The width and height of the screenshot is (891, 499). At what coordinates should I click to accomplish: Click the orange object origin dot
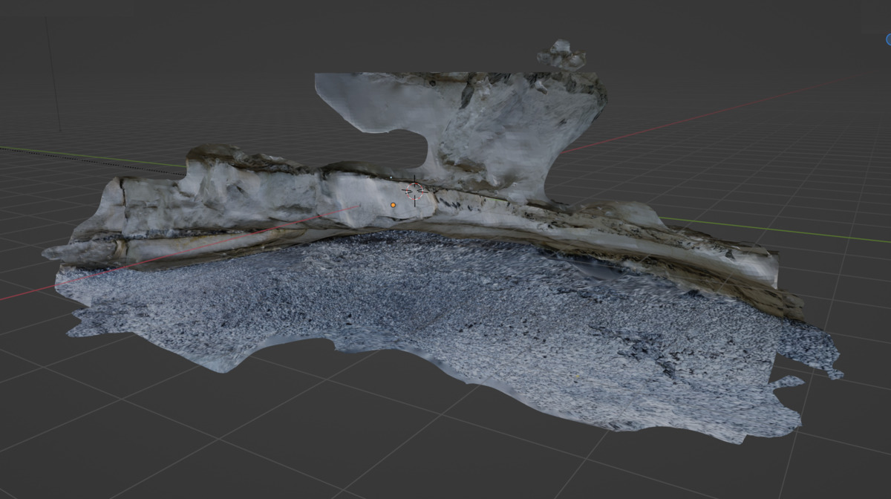tap(393, 205)
